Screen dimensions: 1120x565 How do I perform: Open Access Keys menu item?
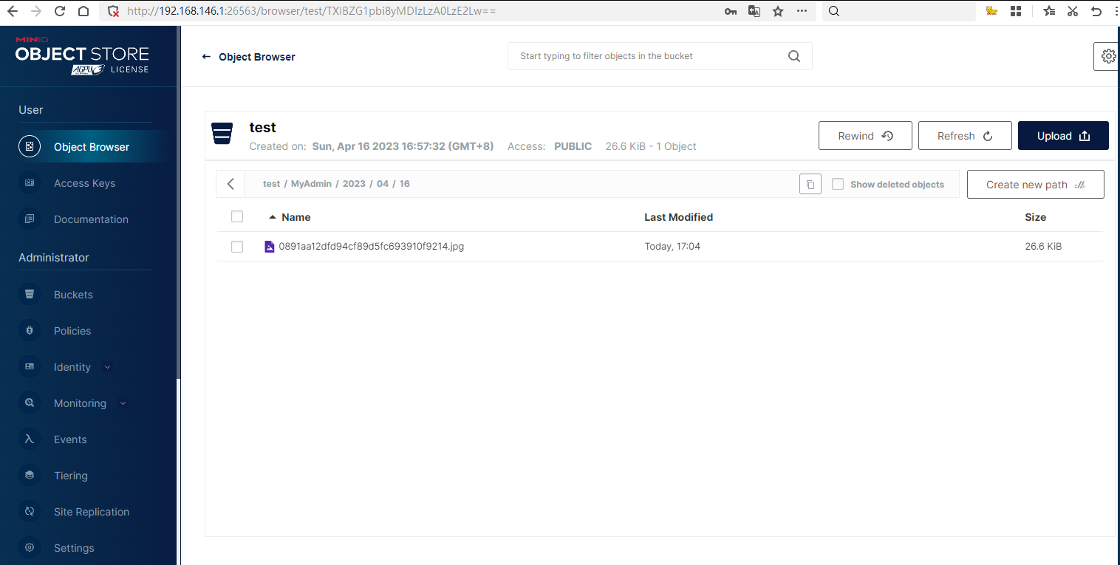(84, 183)
